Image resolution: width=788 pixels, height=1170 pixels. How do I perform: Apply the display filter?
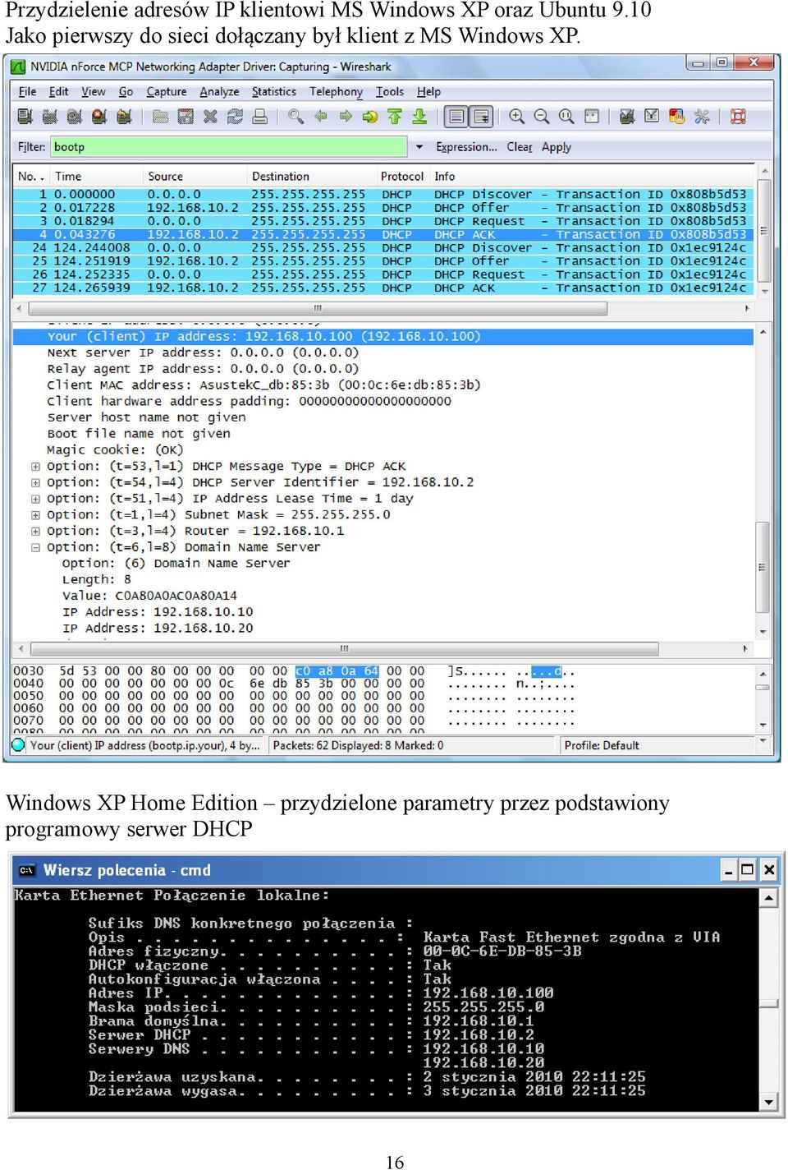tap(557, 147)
